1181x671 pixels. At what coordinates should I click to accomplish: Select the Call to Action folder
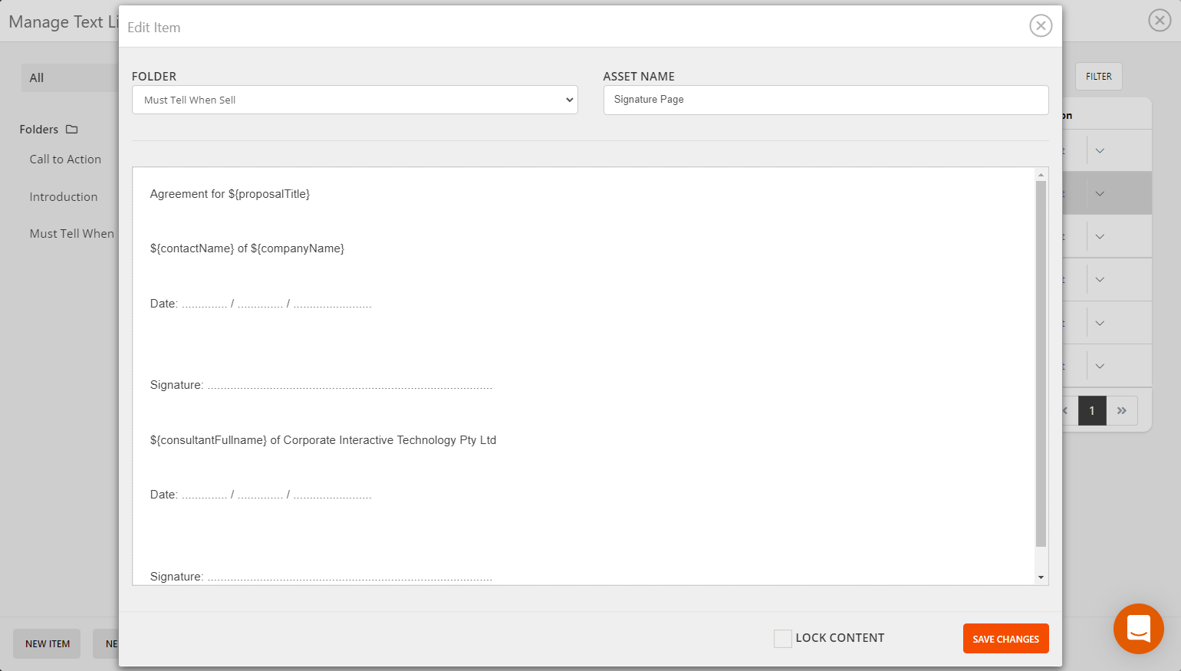[x=65, y=159]
